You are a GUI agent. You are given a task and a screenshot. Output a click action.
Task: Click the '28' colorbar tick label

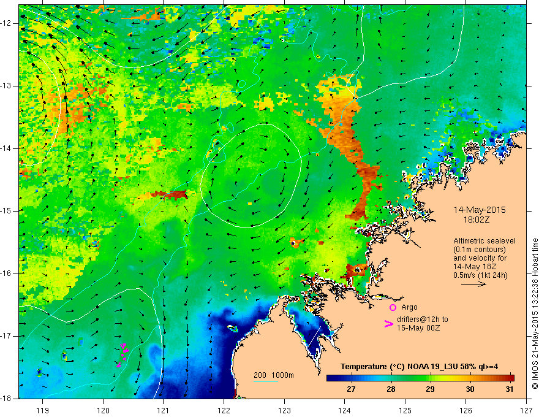click(391, 389)
